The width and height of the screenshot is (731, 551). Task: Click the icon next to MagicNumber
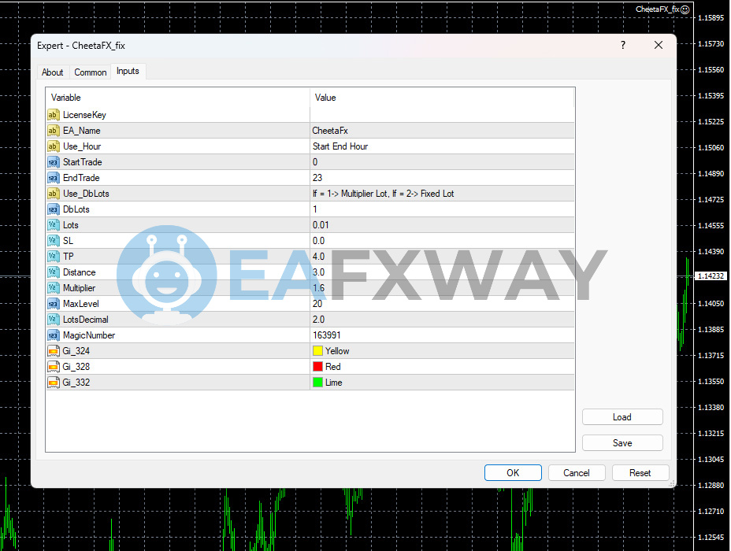click(x=53, y=335)
